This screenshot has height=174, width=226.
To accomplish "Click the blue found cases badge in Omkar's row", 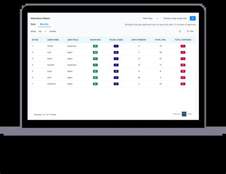I will [116, 46].
